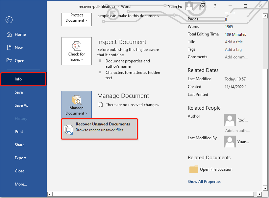269x198 pixels.
Task: Choose Save As in the sidebar
Action: pyautogui.click(x=23, y=105)
